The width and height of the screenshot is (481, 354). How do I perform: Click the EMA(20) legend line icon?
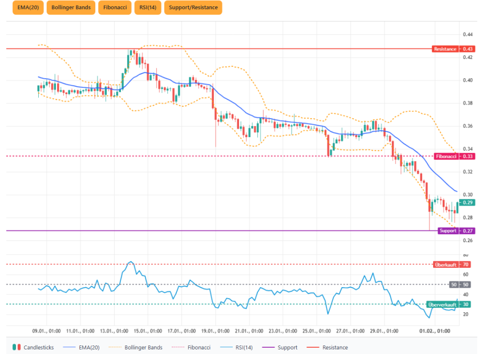coord(68,347)
